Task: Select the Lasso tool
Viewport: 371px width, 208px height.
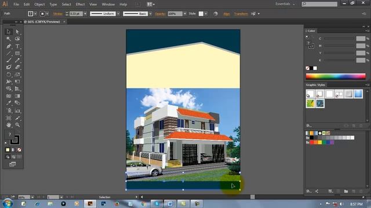Action: 17,39
